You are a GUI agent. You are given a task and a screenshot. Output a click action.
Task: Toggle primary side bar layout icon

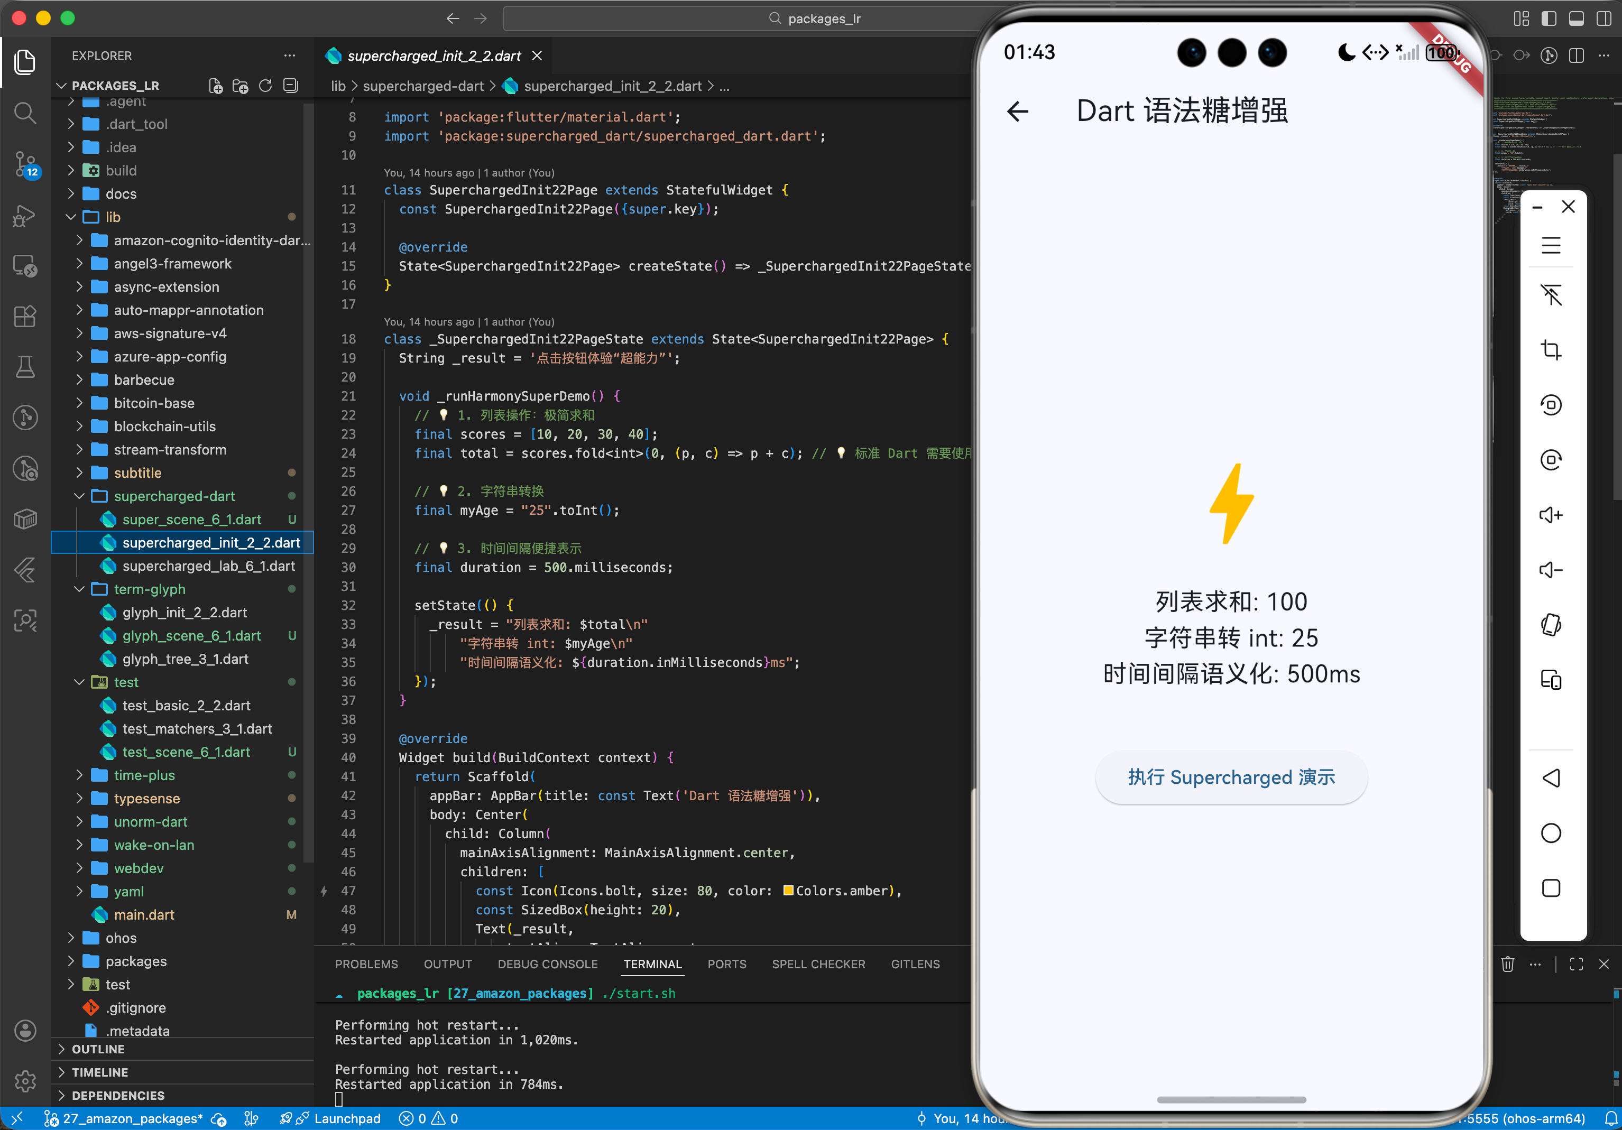pyautogui.click(x=1549, y=18)
